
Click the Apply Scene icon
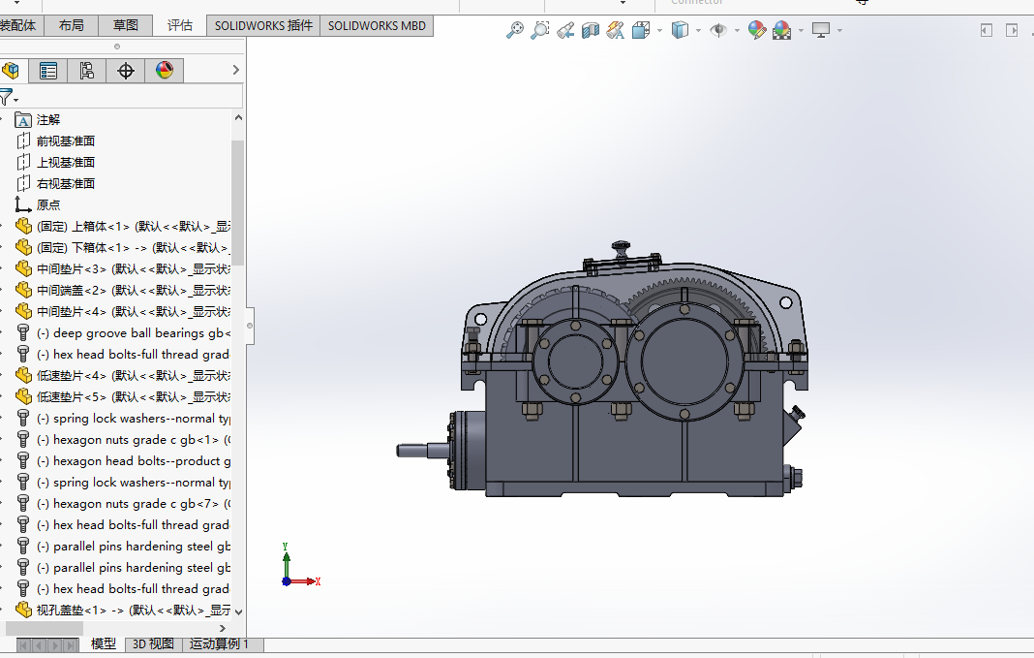(x=782, y=30)
